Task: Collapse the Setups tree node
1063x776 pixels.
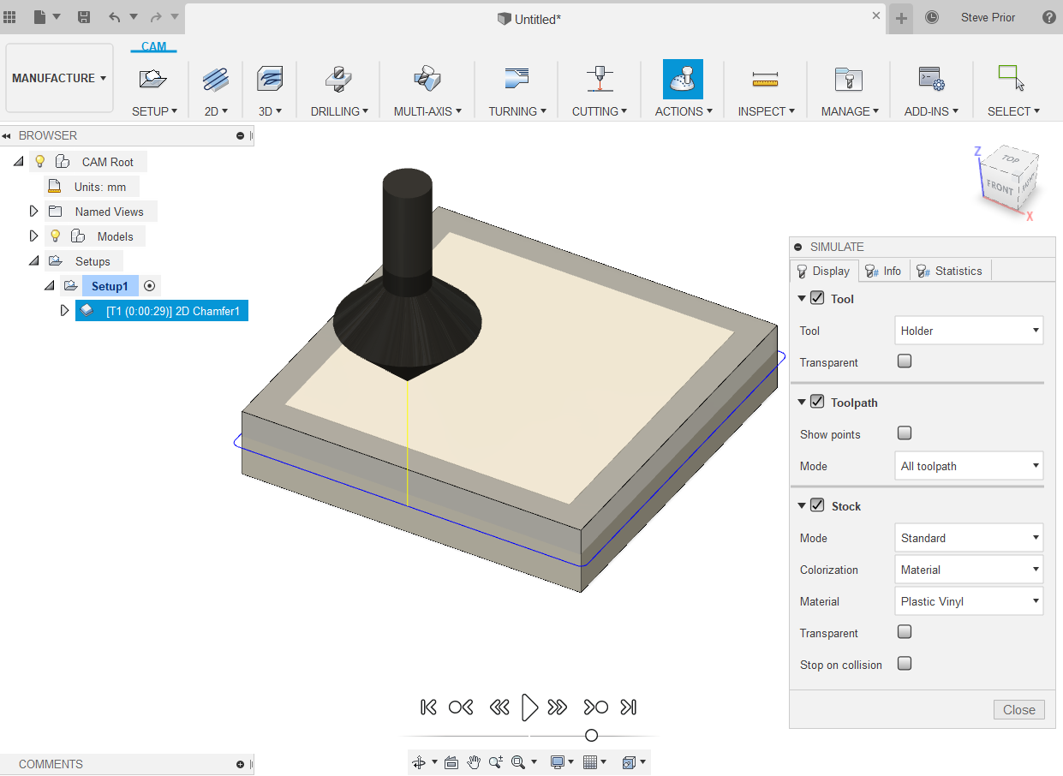Action: tap(34, 260)
